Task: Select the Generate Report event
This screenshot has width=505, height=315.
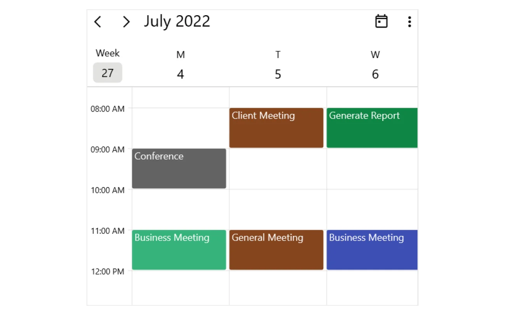Action: tap(372, 128)
